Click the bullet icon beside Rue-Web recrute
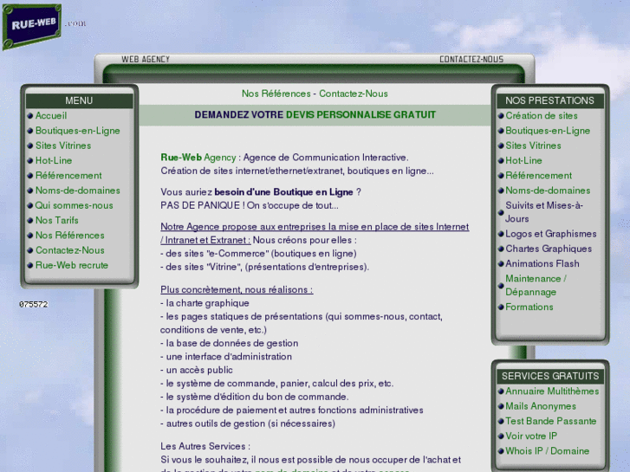 tap(30, 266)
